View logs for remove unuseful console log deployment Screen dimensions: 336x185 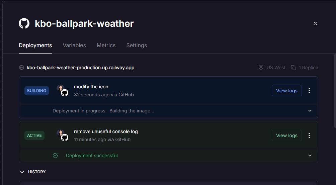point(287,135)
